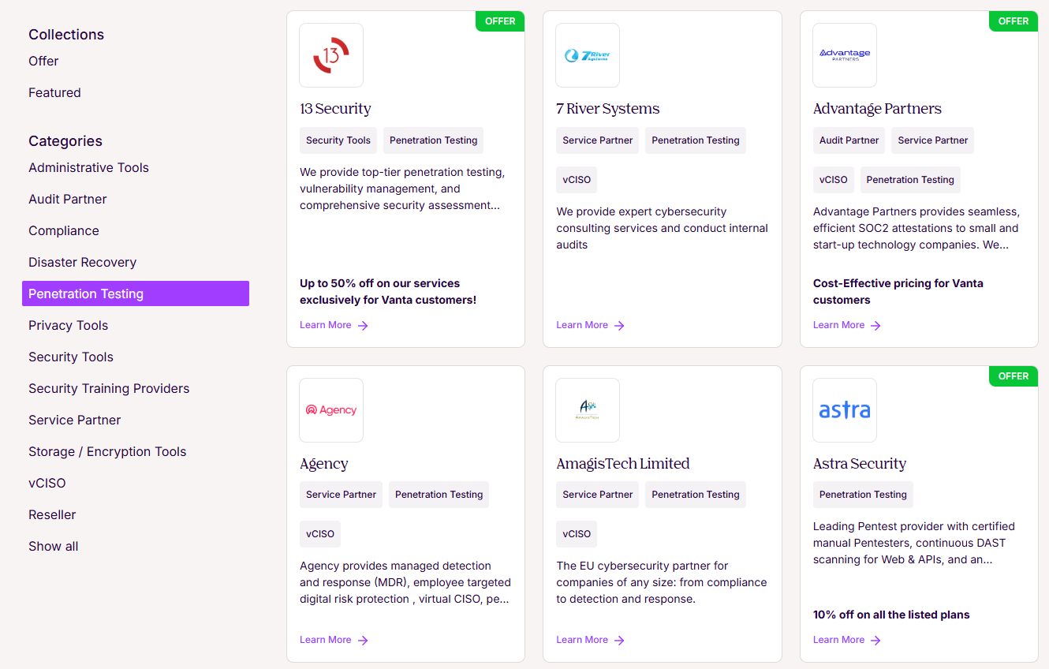Select the Compliance category

pos(63,230)
